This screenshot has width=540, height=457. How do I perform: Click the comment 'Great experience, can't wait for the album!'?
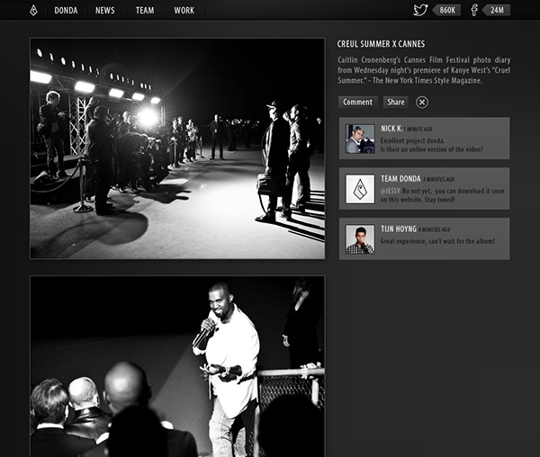(x=437, y=241)
